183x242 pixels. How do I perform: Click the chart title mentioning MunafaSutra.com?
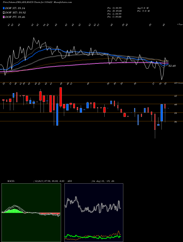click(x=37, y=2)
